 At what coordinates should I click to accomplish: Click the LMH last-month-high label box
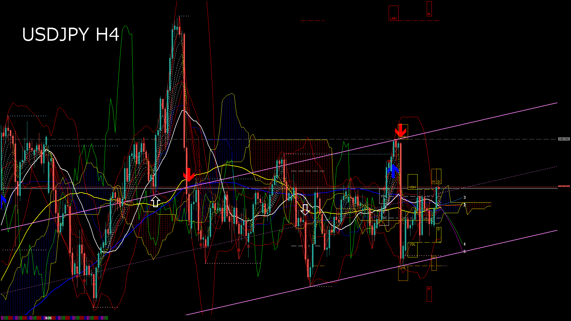click(x=393, y=13)
